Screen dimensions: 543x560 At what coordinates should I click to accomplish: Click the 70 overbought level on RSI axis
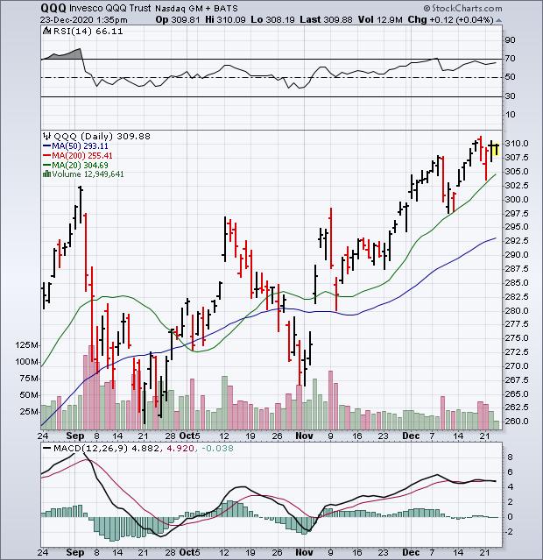coord(510,58)
